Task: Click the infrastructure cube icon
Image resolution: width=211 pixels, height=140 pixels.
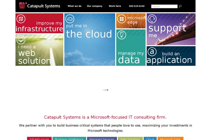Action: [21, 19]
